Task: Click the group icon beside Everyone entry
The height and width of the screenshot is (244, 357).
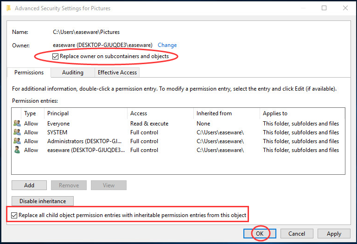Action: (17, 123)
